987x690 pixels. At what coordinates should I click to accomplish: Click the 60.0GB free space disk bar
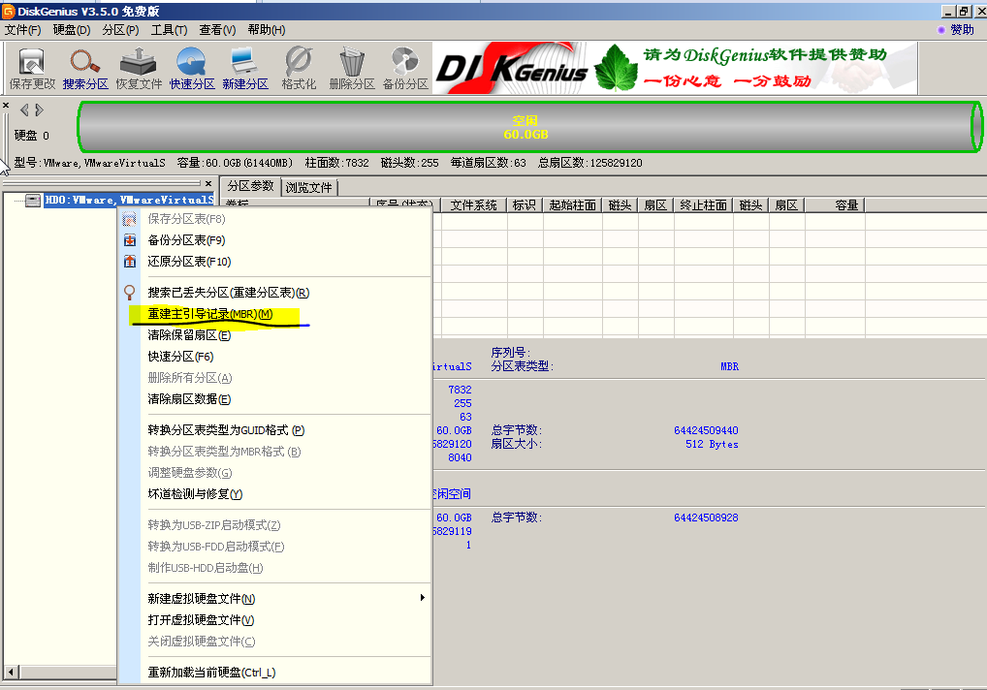click(524, 127)
